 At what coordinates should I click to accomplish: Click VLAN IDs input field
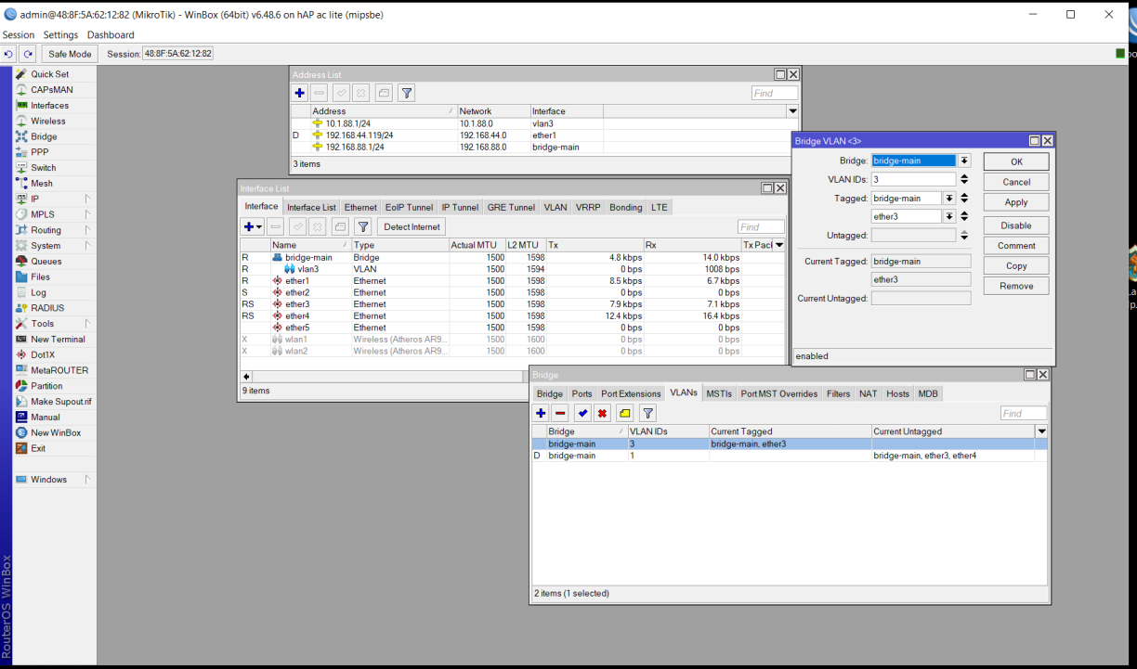tap(913, 179)
